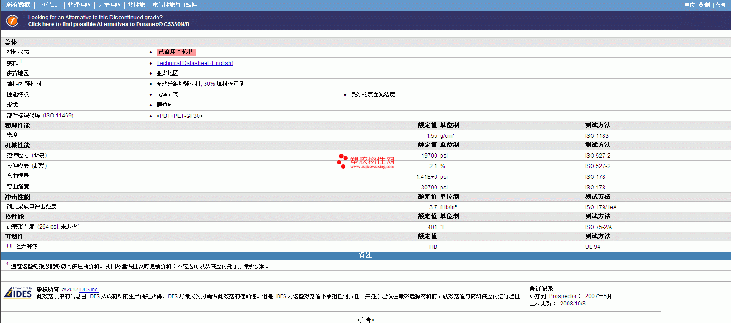This screenshot has width=731, height=323.
Task: Switch to the 物理性能 tab
Action: pos(79,5)
